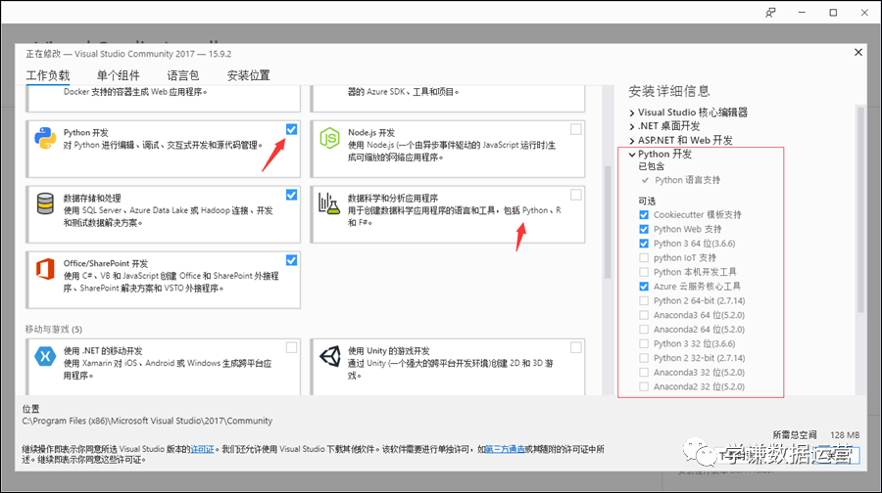Enable Python 本机开发工具 option
Screen dimensions: 882x493
pos(644,272)
